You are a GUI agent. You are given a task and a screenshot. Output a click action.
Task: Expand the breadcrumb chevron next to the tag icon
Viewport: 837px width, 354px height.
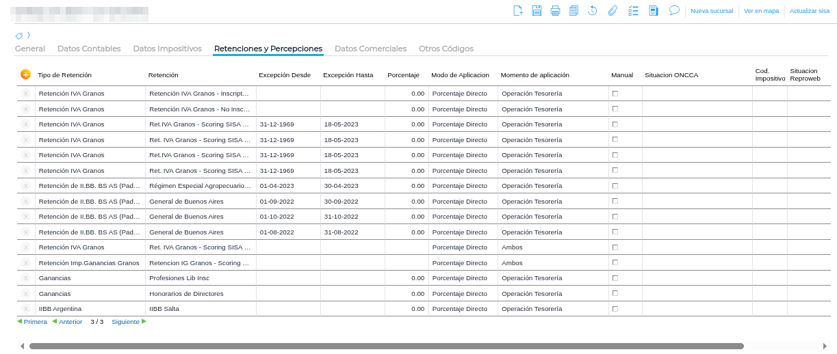(x=29, y=36)
